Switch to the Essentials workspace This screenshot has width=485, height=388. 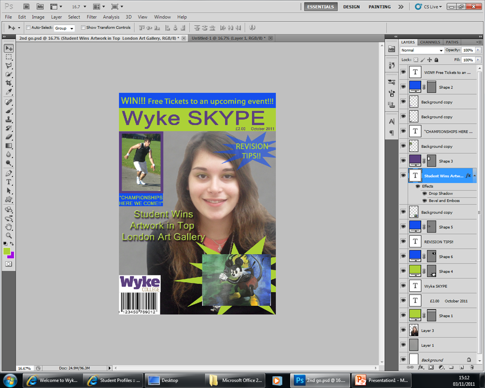point(321,7)
